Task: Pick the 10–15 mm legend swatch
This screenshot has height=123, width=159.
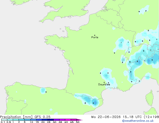Action: click(x=33, y=120)
